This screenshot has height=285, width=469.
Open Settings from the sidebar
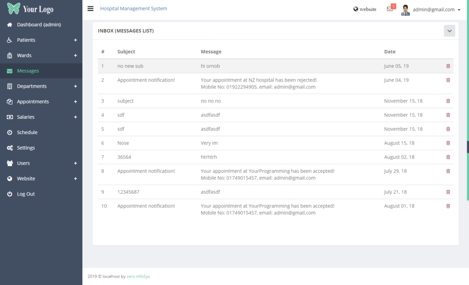pos(26,148)
